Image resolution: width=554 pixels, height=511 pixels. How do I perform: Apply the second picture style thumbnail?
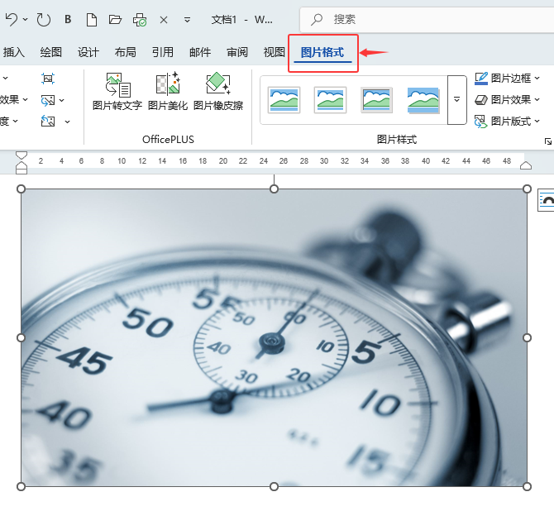331,100
